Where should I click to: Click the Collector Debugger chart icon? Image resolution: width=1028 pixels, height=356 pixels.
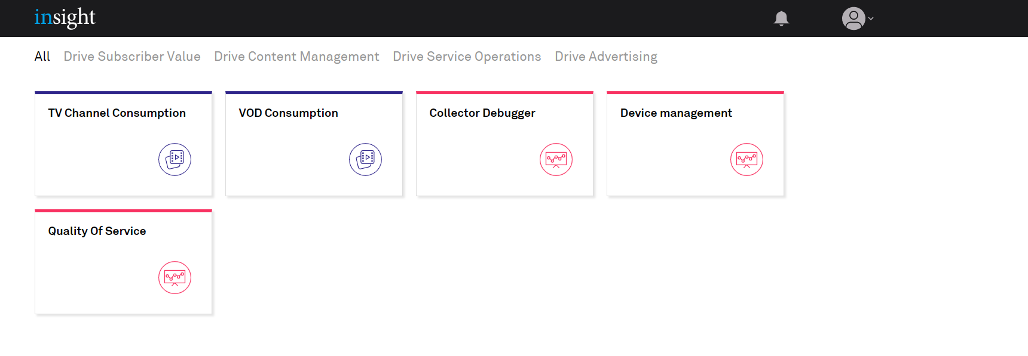[x=556, y=159]
